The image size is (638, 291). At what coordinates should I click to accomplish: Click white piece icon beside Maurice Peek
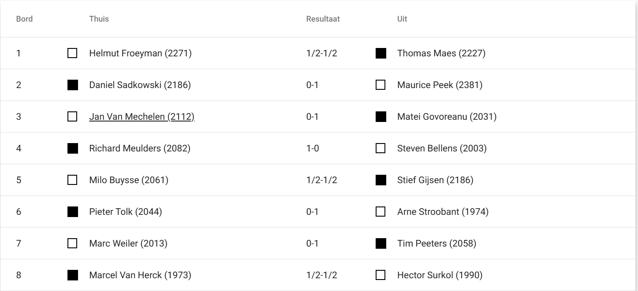[x=381, y=85]
